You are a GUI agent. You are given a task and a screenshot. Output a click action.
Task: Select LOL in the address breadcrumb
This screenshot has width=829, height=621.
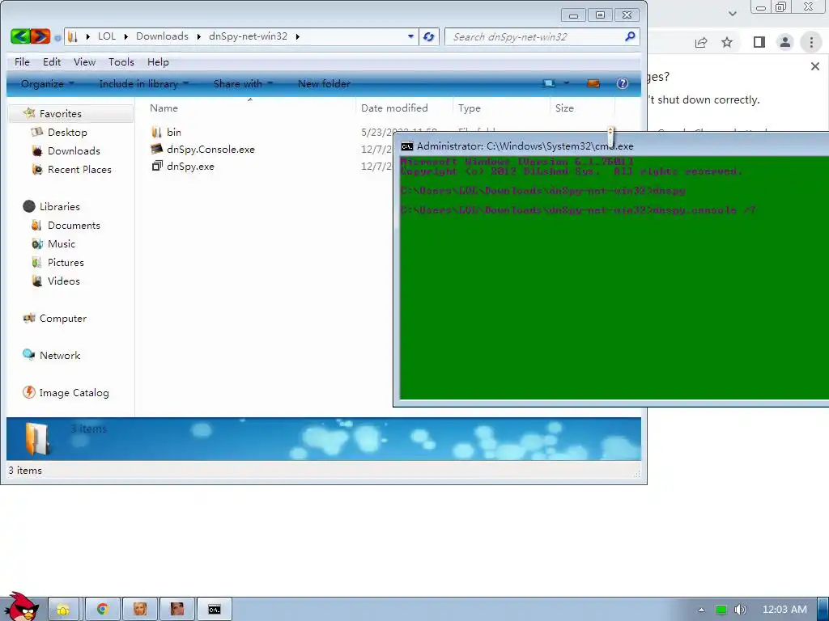coord(107,36)
